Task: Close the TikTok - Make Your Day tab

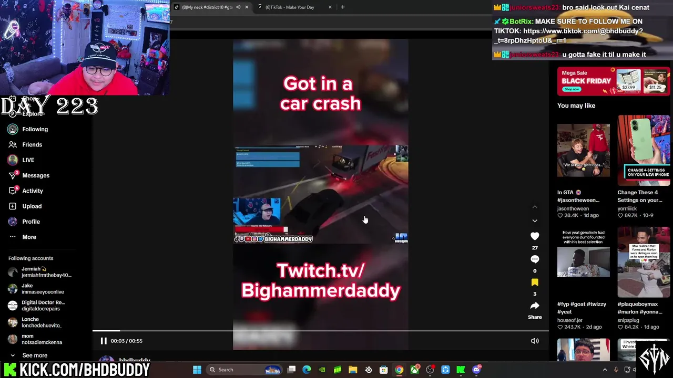Action: (x=330, y=7)
